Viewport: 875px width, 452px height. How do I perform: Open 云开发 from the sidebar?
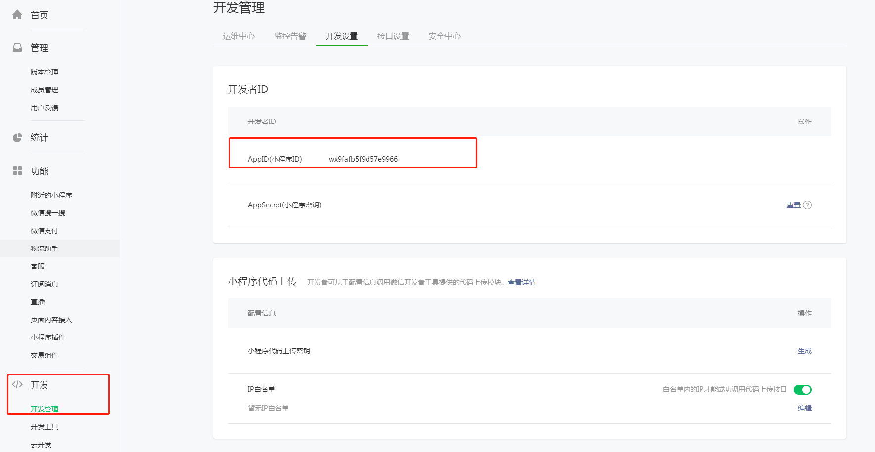click(x=41, y=445)
